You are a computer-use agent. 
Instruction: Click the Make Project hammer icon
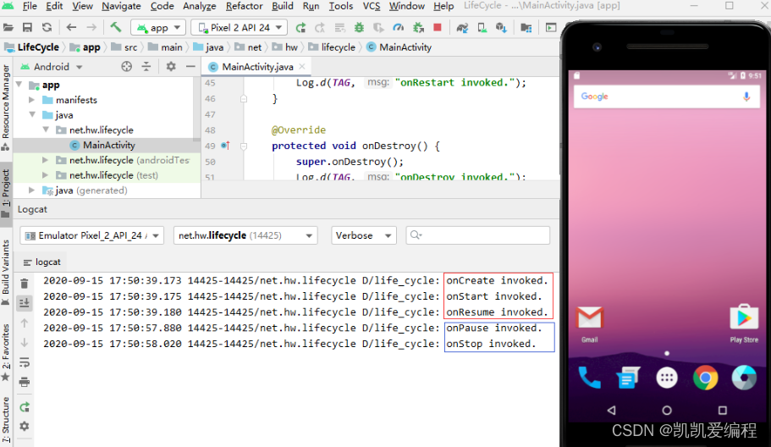[116, 27]
